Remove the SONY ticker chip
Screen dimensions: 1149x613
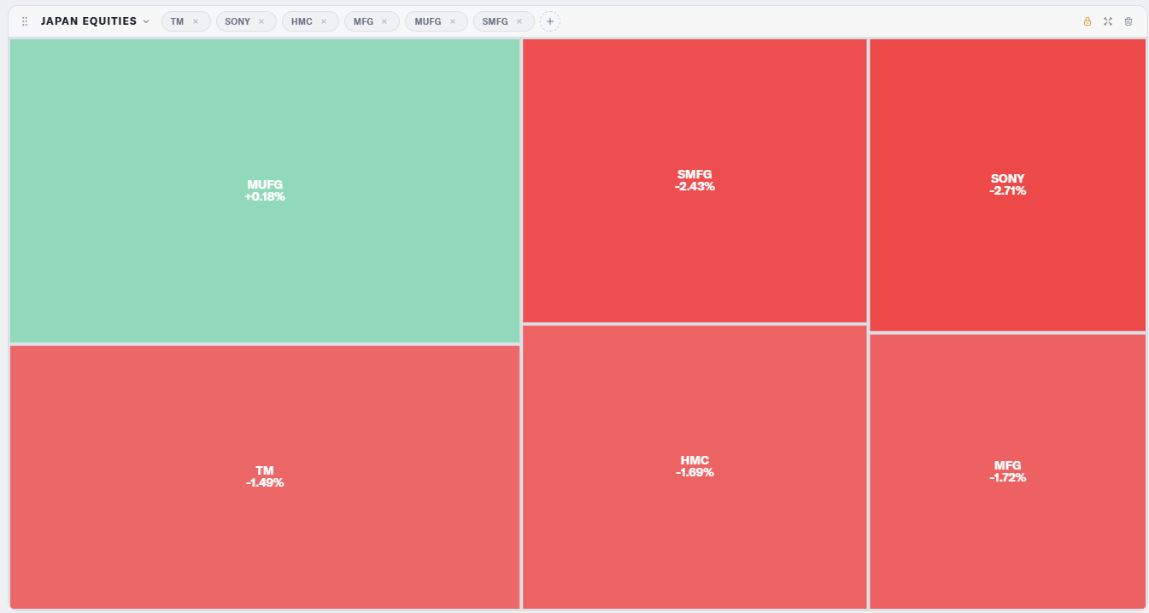tap(261, 21)
